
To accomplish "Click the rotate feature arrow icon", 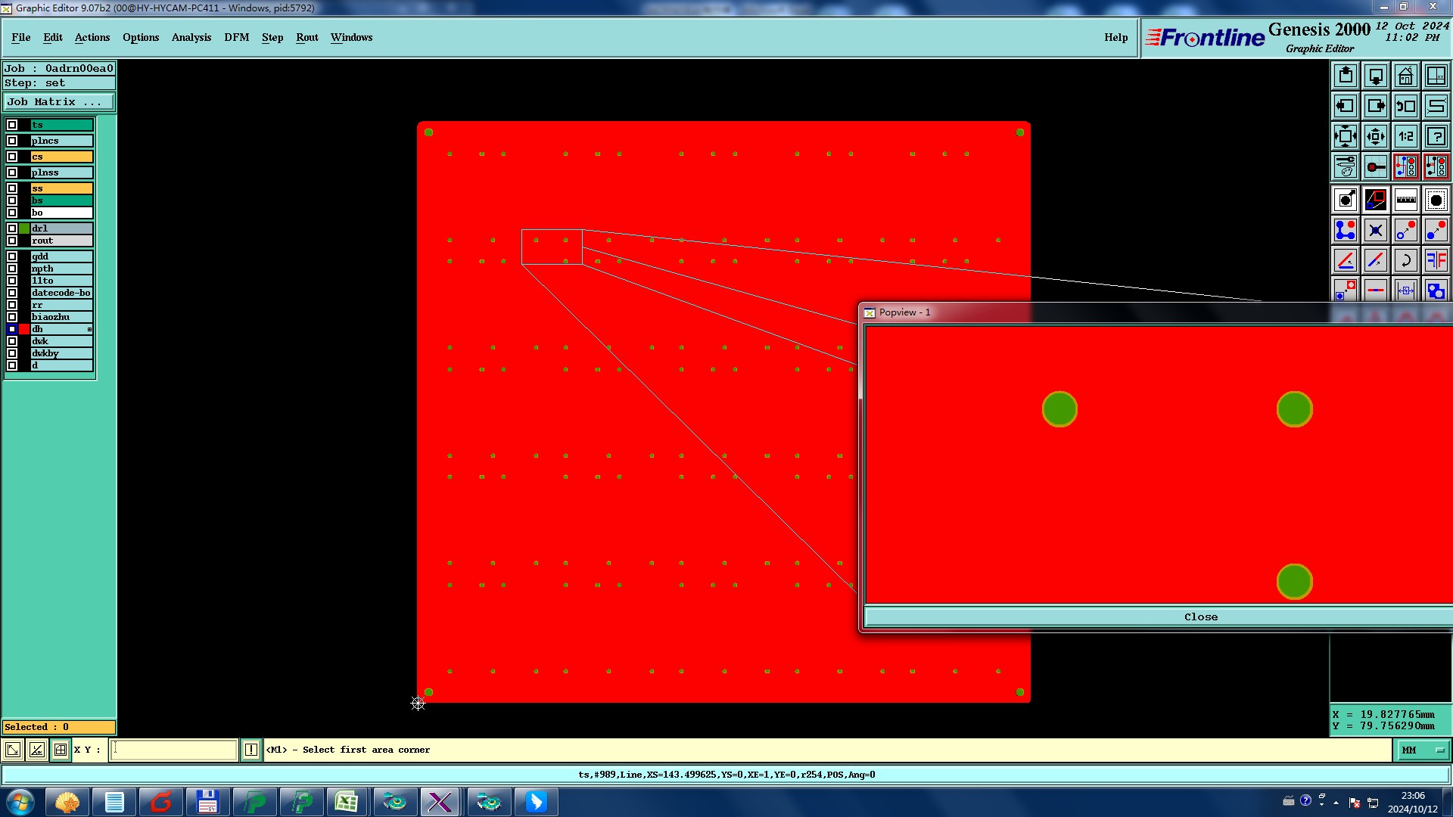I will click(x=1405, y=261).
